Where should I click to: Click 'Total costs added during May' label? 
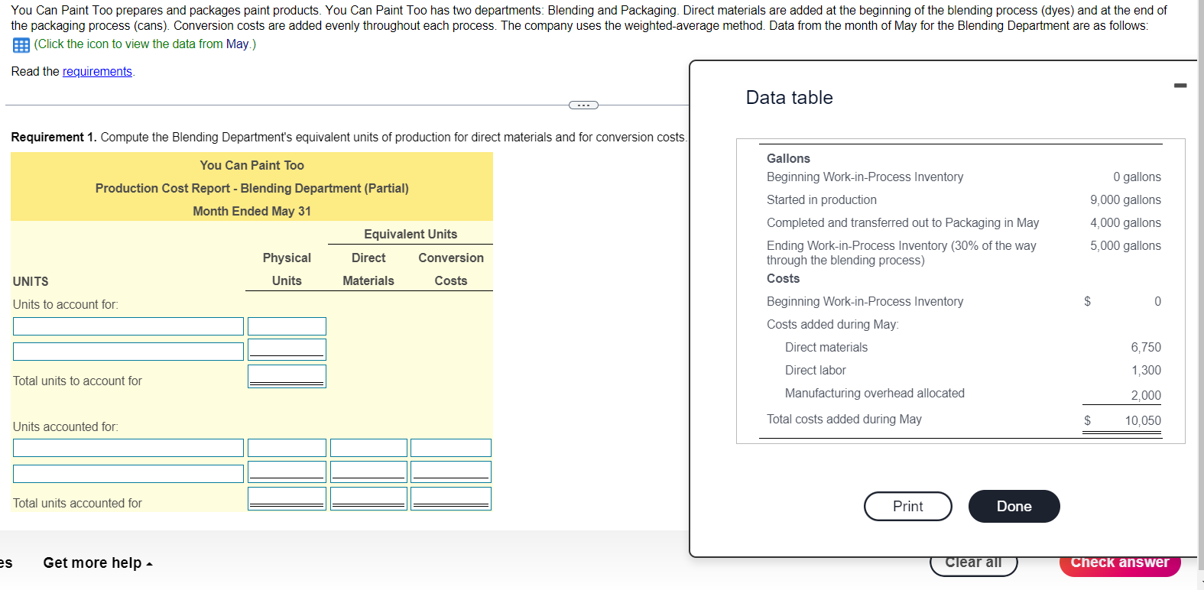(x=844, y=419)
